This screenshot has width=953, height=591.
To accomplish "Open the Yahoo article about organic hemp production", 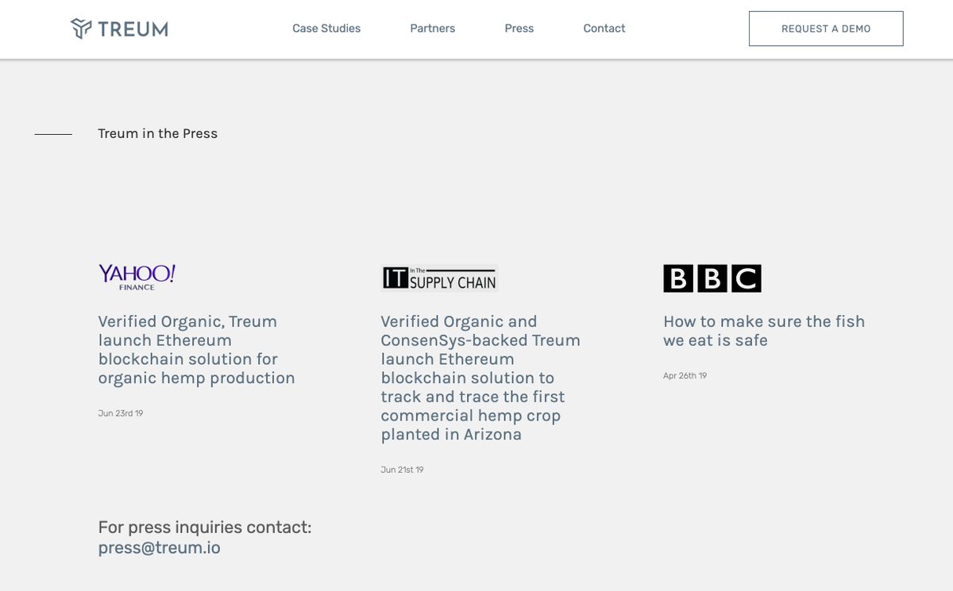I will click(x=197, y=350).
